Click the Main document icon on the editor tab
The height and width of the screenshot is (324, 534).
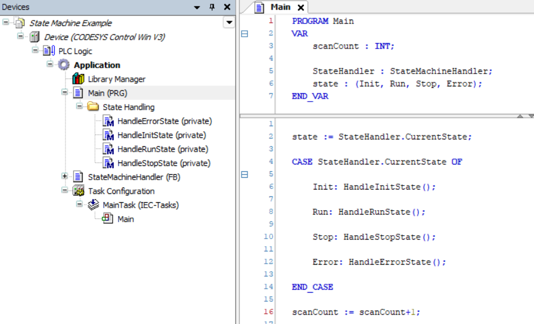tap(259, 7)
